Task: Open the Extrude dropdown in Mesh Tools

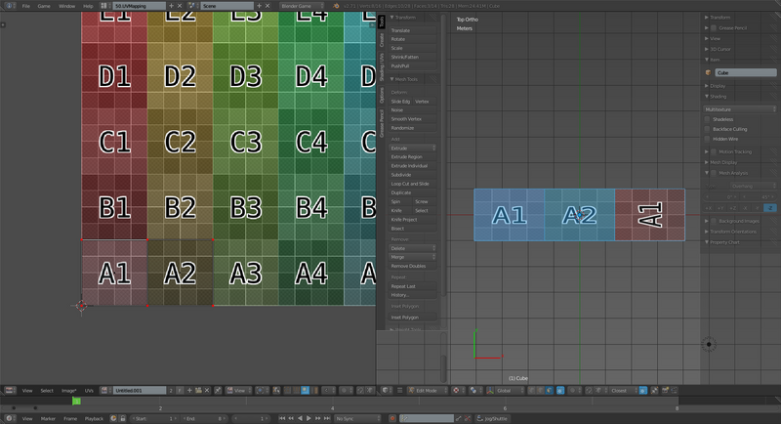Action: coord(412,148)
